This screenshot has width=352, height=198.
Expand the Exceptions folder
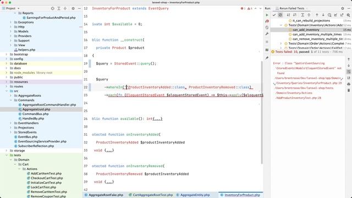click(x=10, y=22)
